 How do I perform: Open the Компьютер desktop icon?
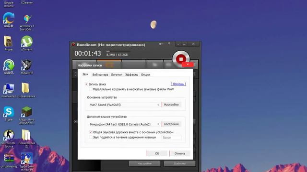[x=9, y=90]
